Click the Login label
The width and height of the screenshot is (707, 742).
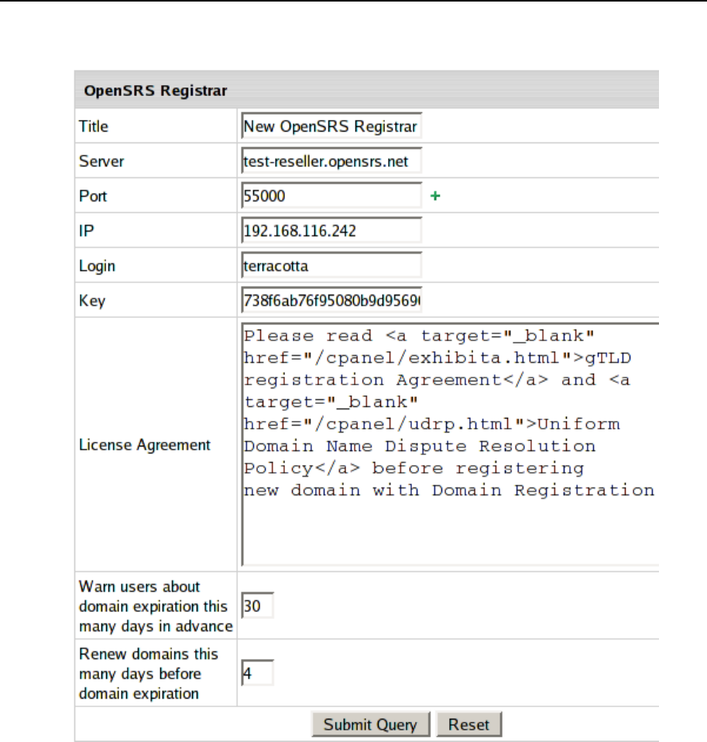(x=97, y=266)
